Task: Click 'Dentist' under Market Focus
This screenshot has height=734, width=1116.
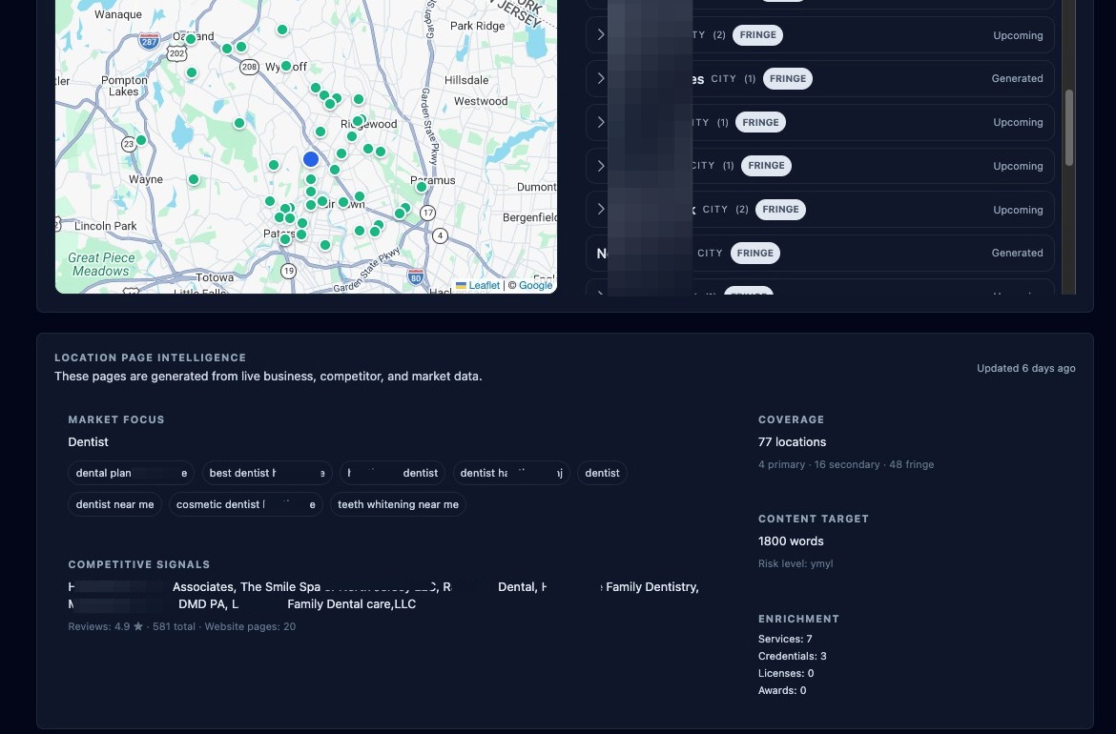Action: coord(89,441)
